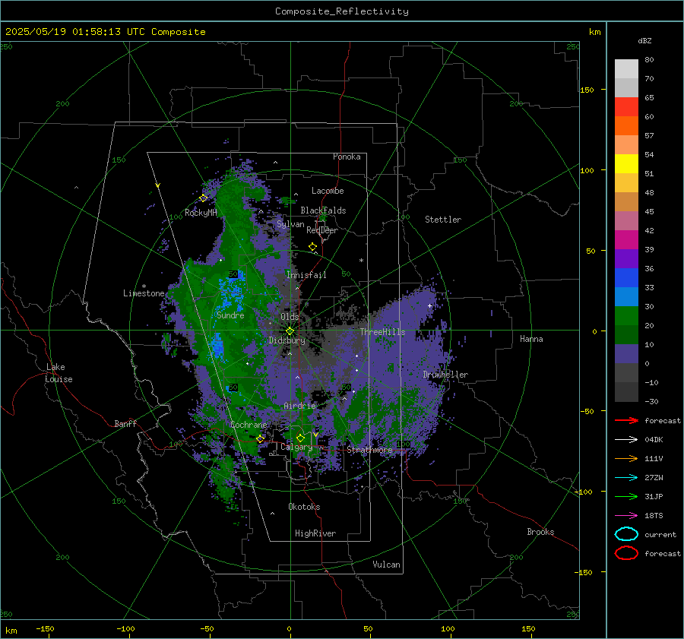Select the RedDeer city label
Image resolution: width=684 pixels, height=639 pixels.
coord(322,230)
